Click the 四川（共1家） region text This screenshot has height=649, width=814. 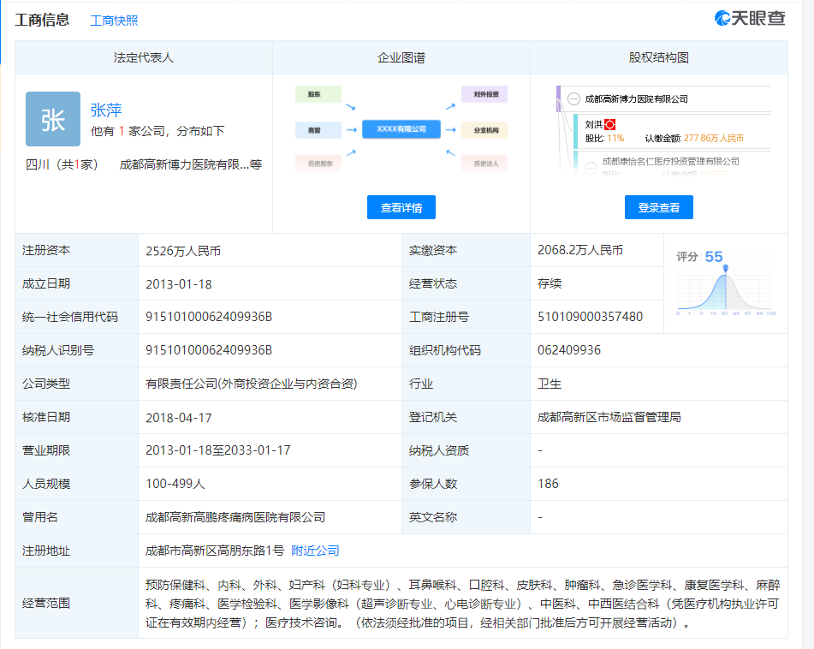tap(62, 164)
